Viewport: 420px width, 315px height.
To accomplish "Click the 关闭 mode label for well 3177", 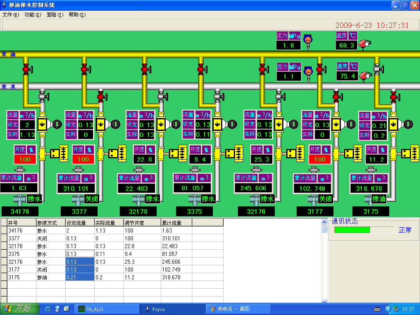I will 325,199.
